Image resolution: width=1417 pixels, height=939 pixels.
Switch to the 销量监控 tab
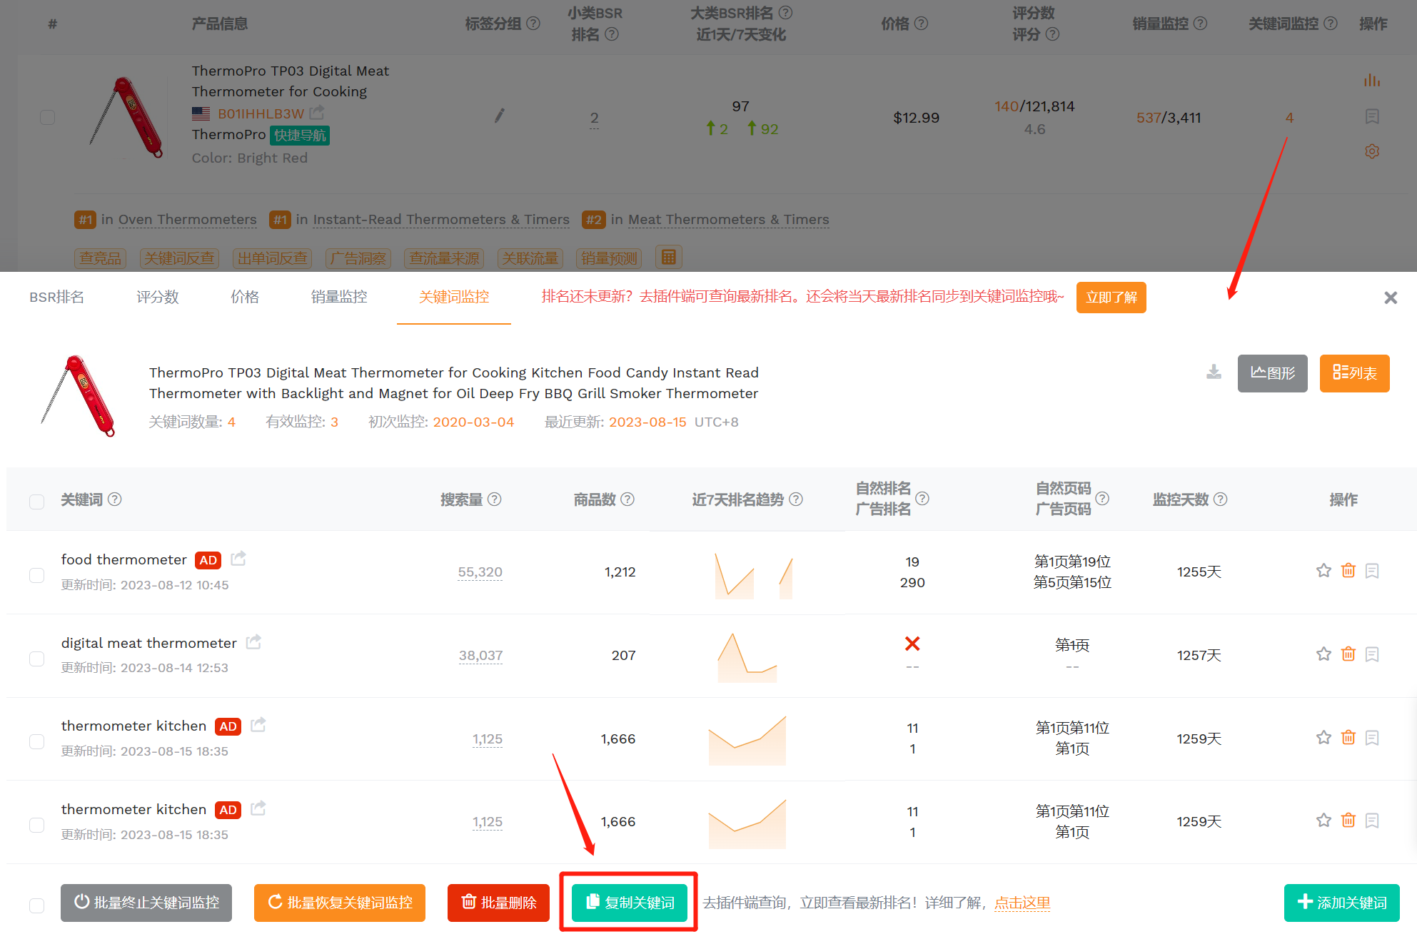click(x=339, y=297)
